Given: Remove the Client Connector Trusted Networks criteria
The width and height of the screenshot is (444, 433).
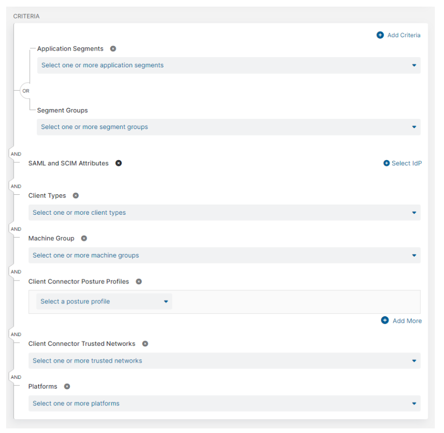Looking at the screenshot, I should (145, 344).
